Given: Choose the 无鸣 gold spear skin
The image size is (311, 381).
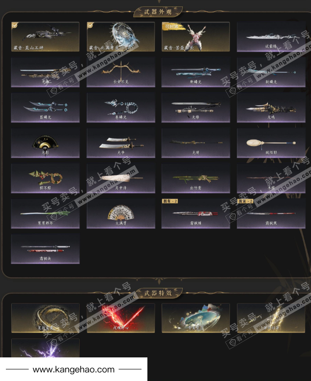Looking at the screenshot, I should point(271,108).
